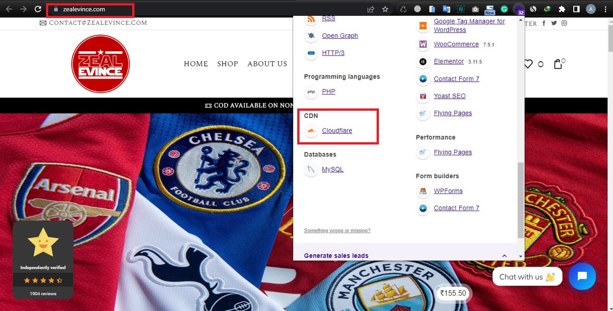
Task: Launch the Google Translate extension
Action: [446, 9]
